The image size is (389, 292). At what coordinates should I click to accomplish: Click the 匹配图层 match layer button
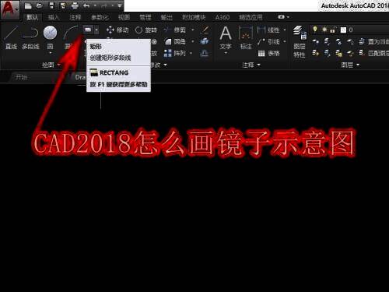click(x=374, y=54)
